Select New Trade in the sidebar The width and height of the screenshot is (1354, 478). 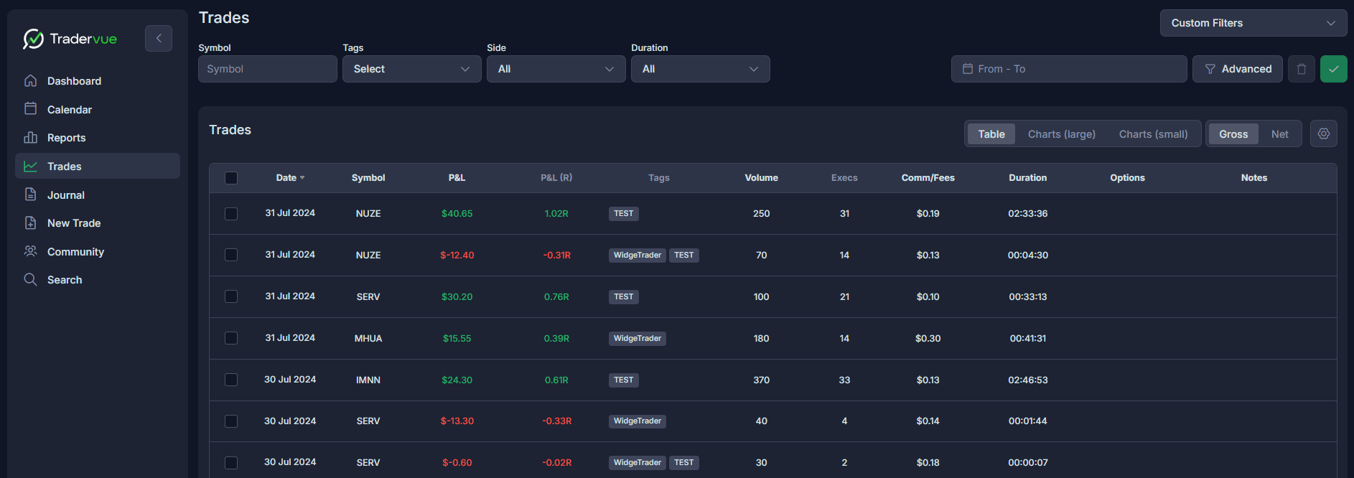[x=98, y=223]
